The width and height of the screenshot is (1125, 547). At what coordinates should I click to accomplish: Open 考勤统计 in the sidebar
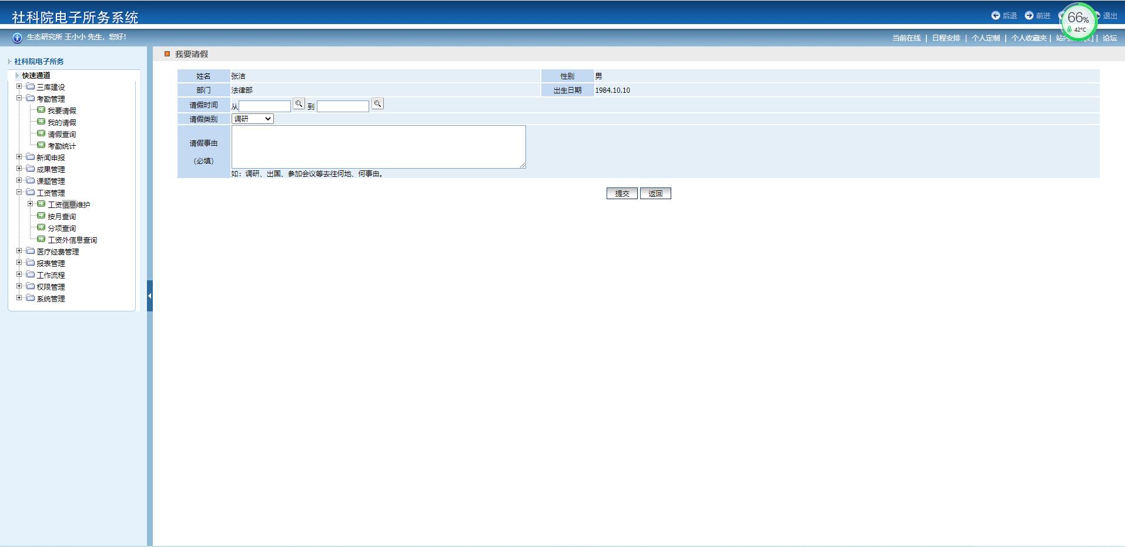62,146
